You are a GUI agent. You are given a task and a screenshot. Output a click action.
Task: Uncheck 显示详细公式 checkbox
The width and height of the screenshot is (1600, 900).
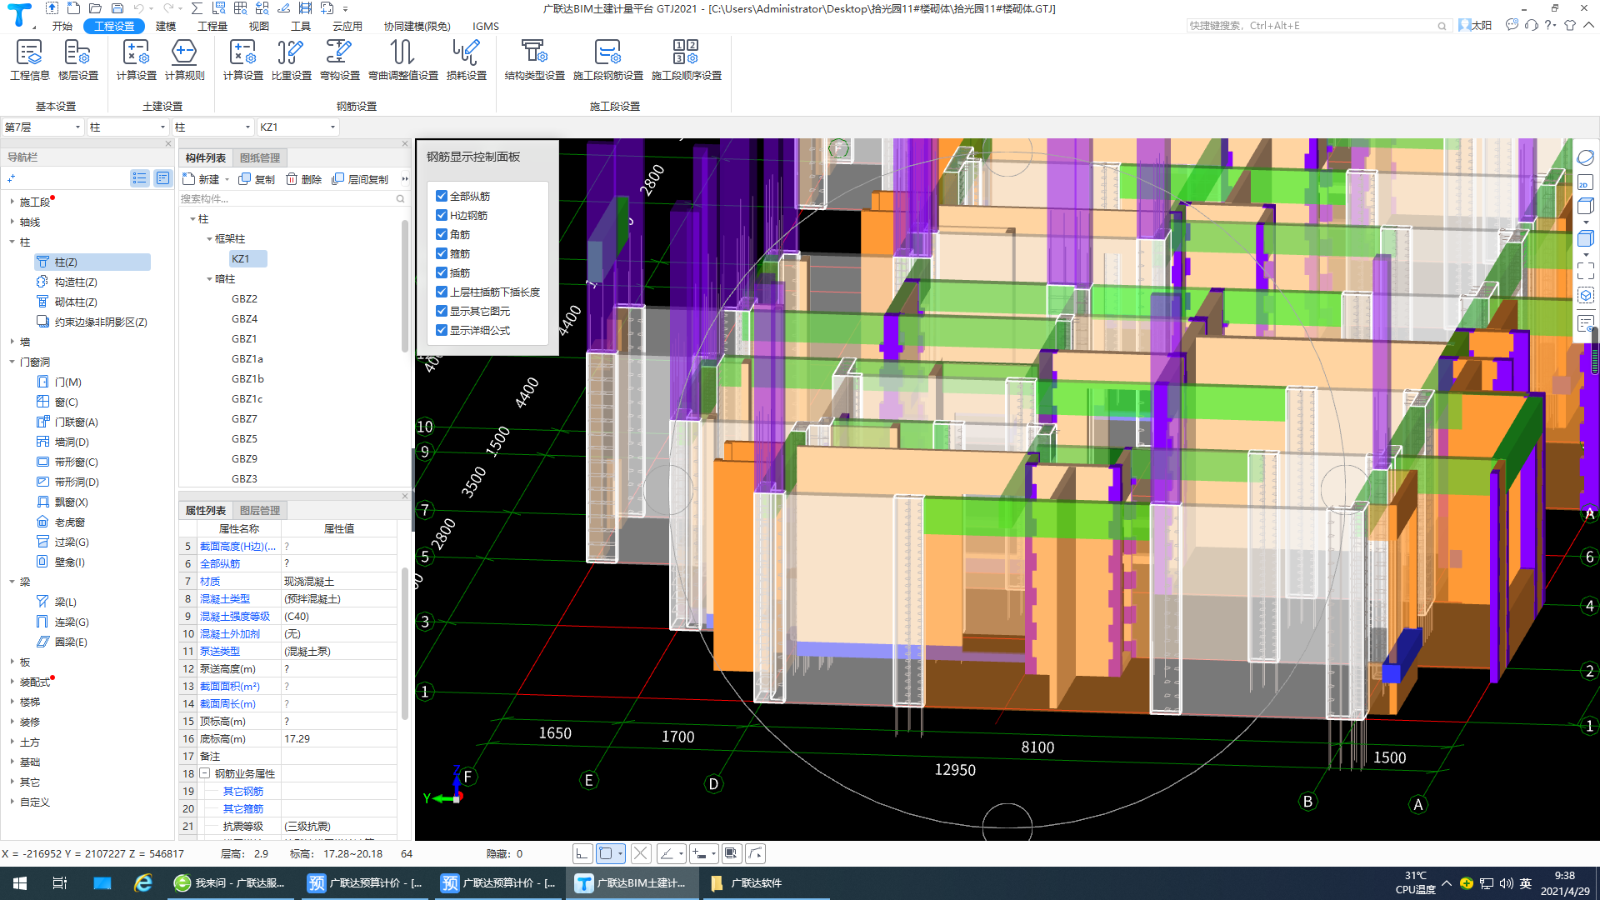(442, 330)
